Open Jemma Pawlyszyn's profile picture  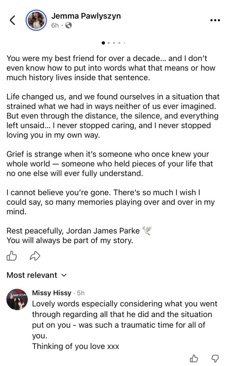(36, 20)
